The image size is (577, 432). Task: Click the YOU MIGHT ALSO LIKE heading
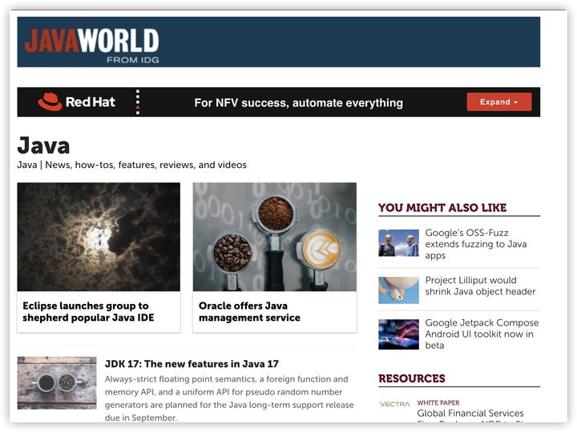(442, 207)
